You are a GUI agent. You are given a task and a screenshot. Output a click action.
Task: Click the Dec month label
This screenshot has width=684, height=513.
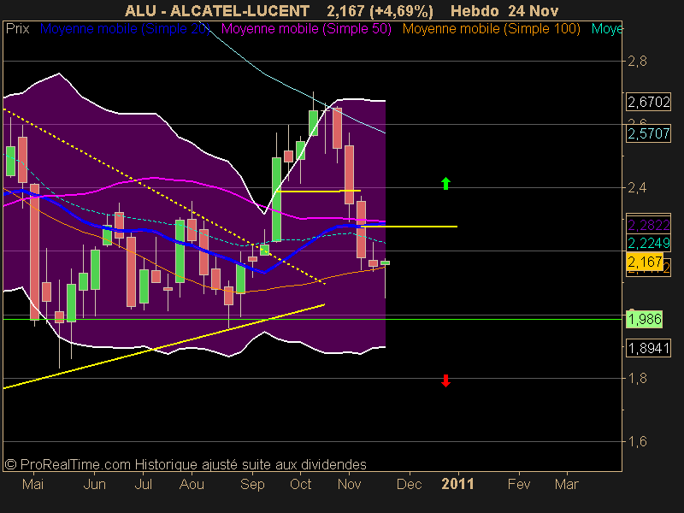pyautogui.click(x=410, y=484)
